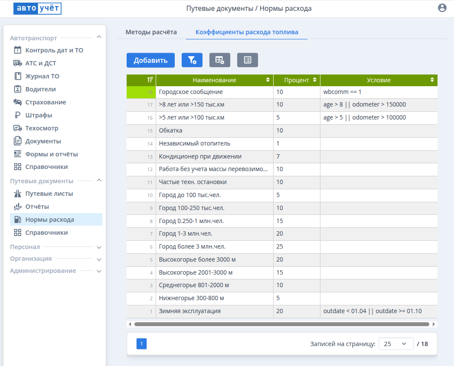Click the horizontal table scrollbar
This screenshot has height=366, width=454.
click(x=282, y=324)
